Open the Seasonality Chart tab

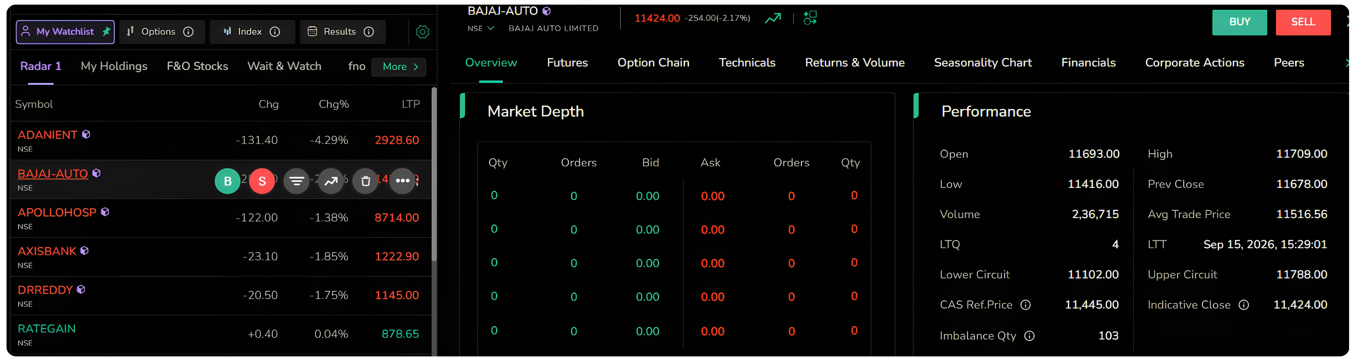click(983, 62)
